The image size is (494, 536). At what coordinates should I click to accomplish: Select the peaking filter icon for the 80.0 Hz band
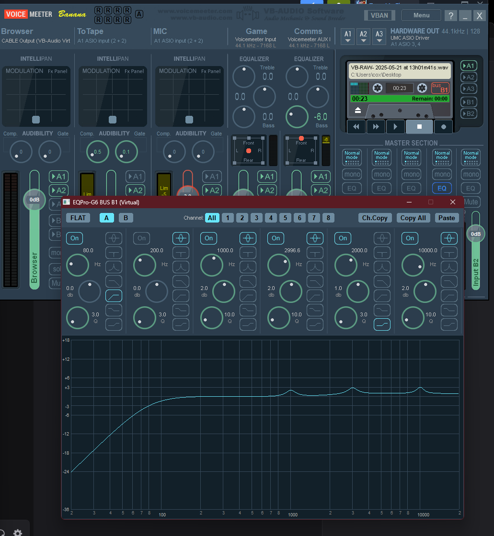coord(114,238)
